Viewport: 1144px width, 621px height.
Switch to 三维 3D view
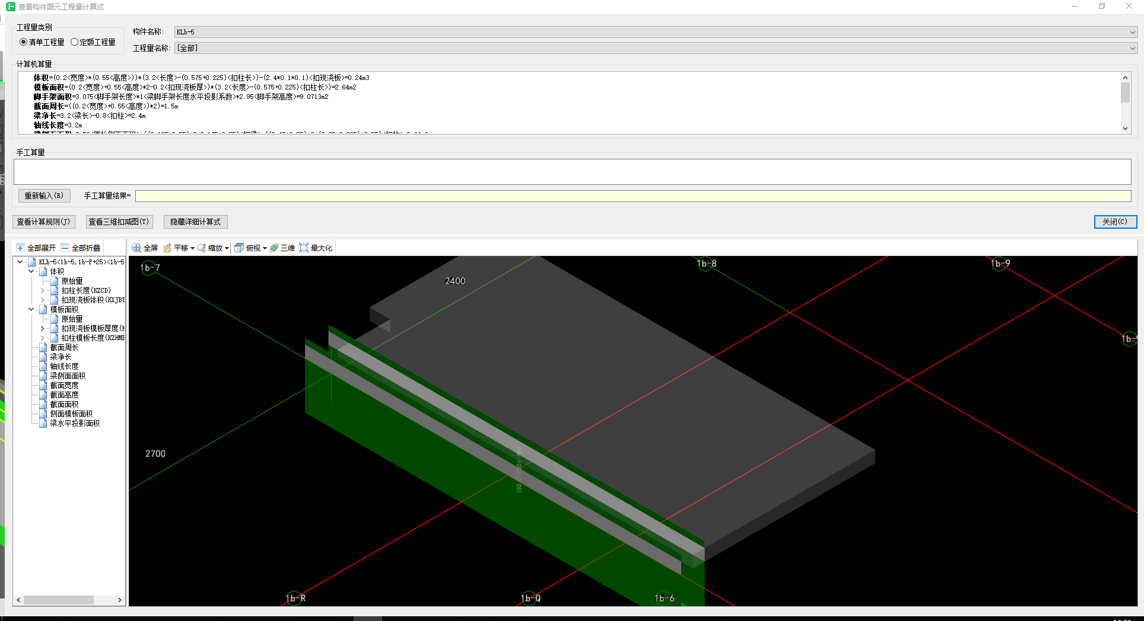[282, 248]
